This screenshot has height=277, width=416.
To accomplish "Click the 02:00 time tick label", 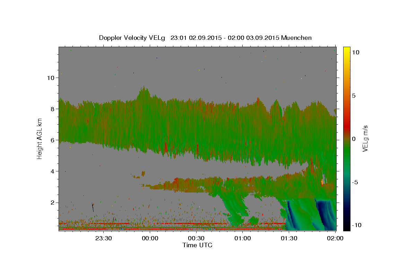I will [x=335, y=238].
